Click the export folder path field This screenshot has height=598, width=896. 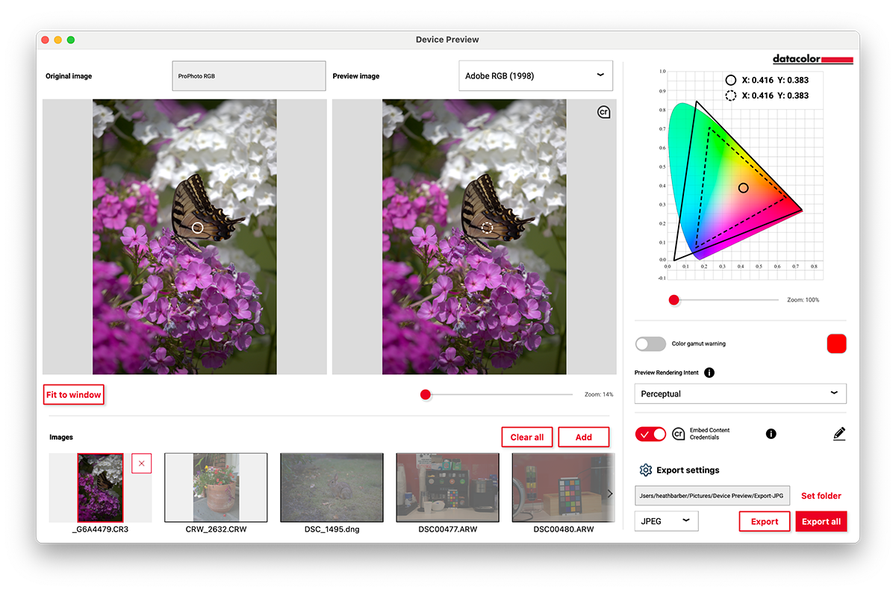pos(712,496)
